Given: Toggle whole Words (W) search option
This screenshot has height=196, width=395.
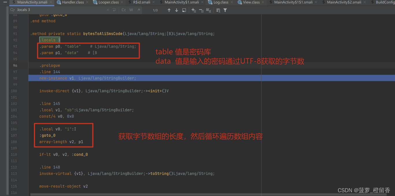Looking at the screenshot, I should point(131,10).
